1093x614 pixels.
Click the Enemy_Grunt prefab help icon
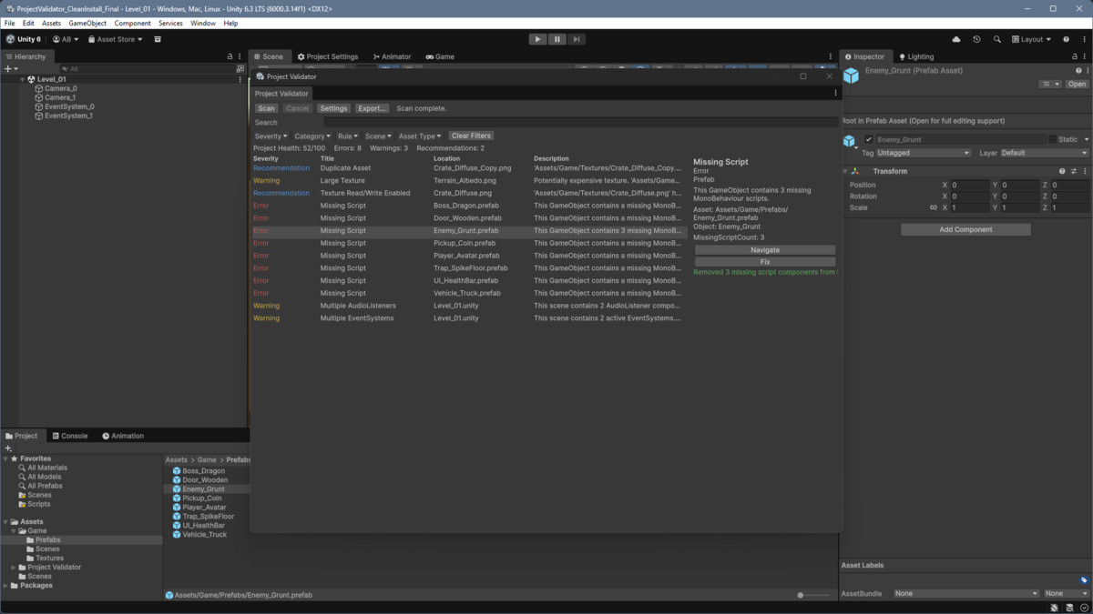1078,71
